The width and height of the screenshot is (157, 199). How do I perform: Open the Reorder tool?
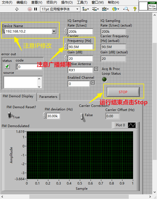pos(115,9)
